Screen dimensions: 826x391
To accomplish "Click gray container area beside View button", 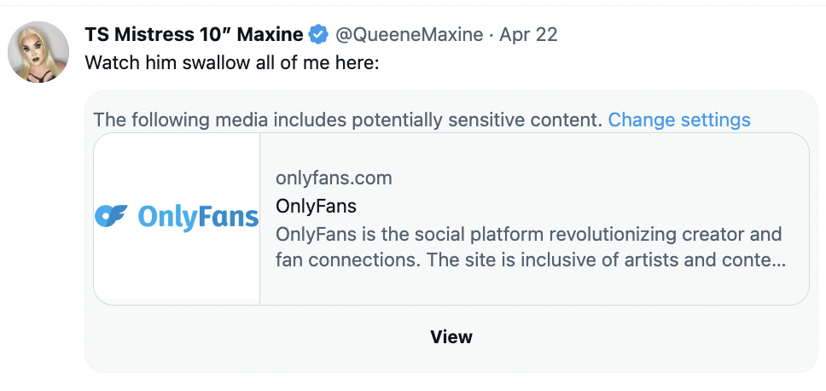I will 632,337.
